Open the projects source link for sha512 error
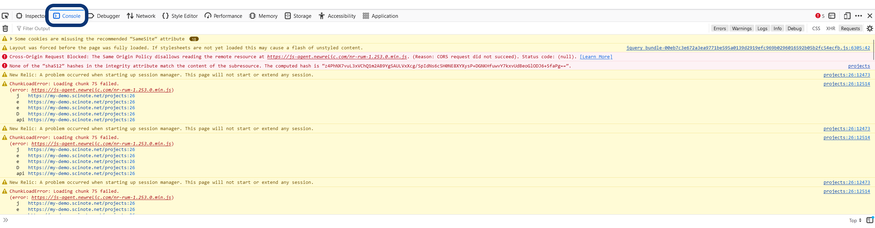Viewport: 875px width, 228px height. (x=859, y=66)
